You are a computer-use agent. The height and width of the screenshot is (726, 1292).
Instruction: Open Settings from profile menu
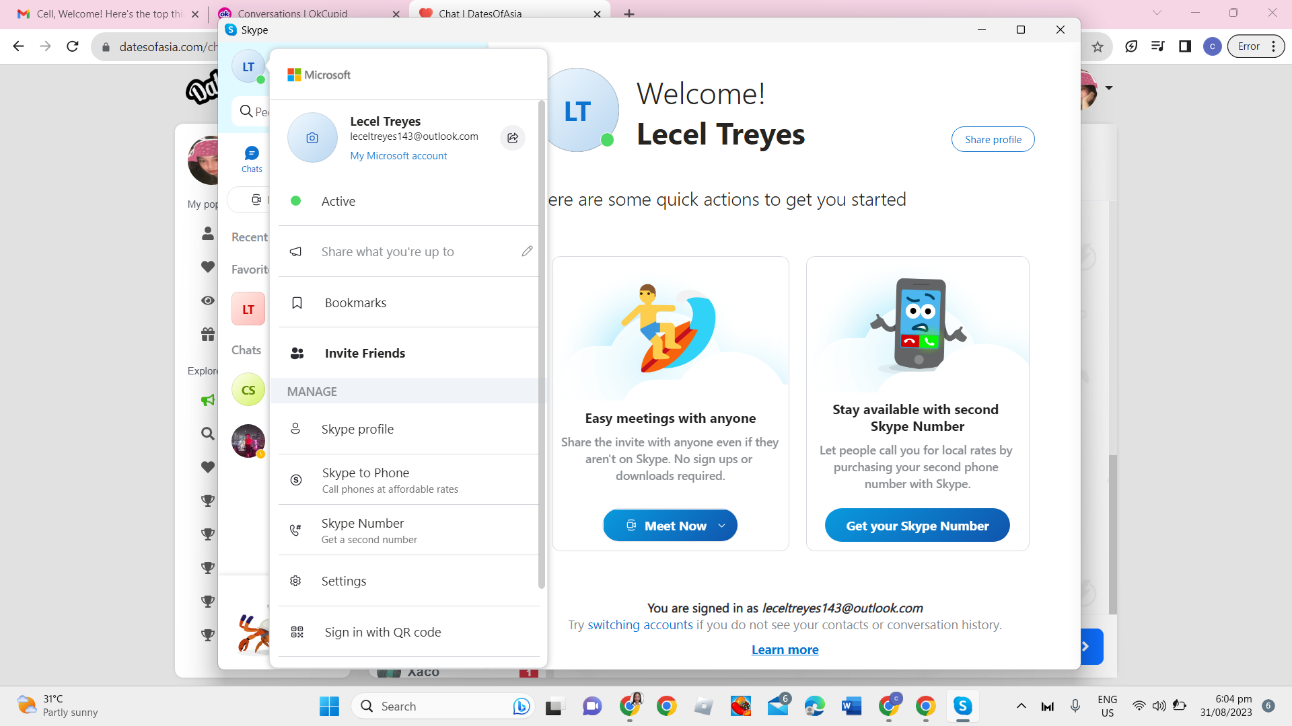point(409,581)
